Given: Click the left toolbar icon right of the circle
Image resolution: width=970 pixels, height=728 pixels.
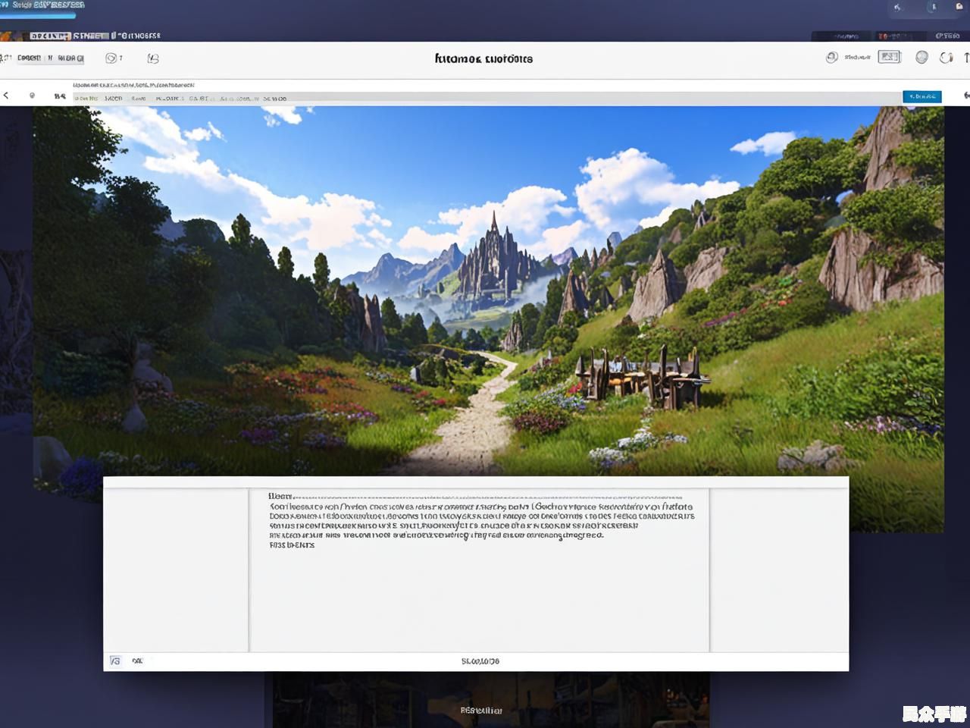Looking at the screenshot, I should tap(153, 58).
